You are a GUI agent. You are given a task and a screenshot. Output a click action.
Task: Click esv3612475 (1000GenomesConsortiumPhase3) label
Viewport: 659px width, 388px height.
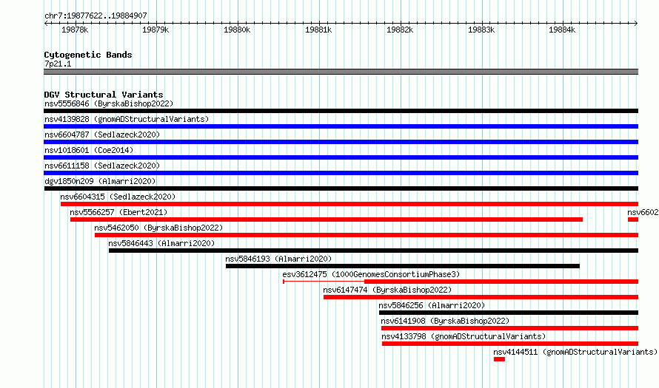(x=371, y=274)
